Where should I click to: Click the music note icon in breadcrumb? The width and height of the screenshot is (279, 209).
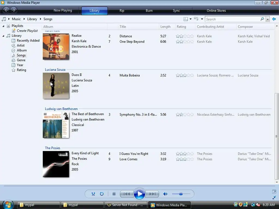4,19
